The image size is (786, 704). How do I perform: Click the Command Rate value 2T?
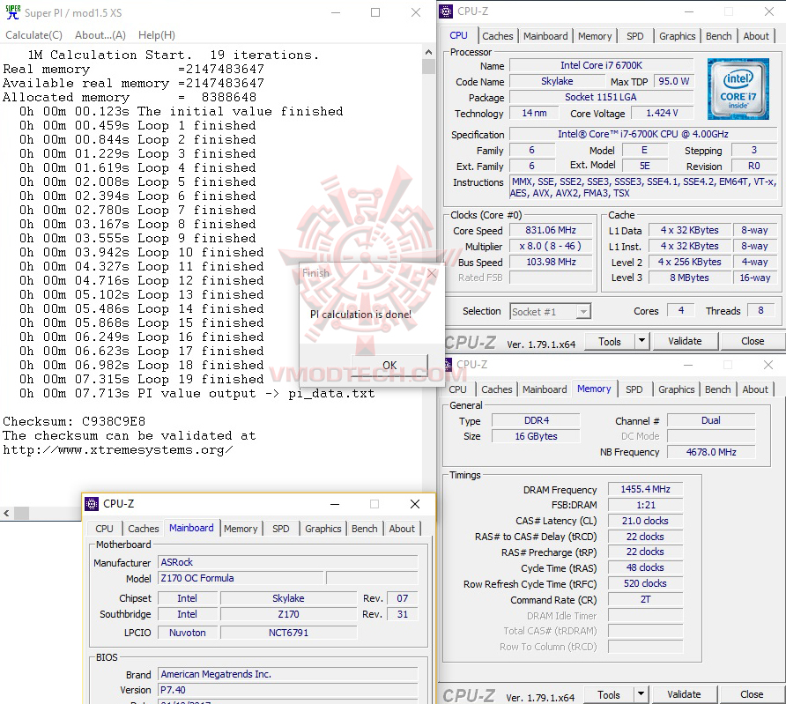[x=645, y=599]
